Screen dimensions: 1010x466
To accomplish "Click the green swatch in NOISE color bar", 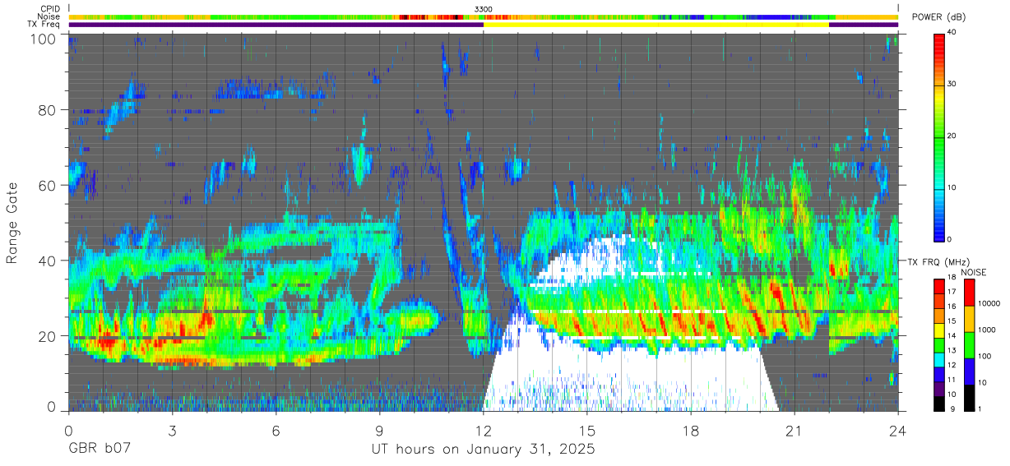I will (x=969, y=345).
